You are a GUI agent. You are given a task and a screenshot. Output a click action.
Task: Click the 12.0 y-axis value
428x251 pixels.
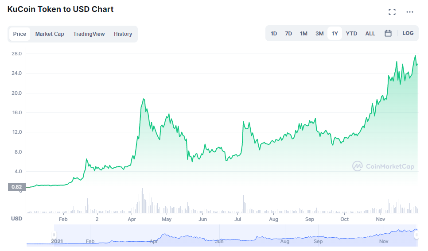(x=17, y=132)
